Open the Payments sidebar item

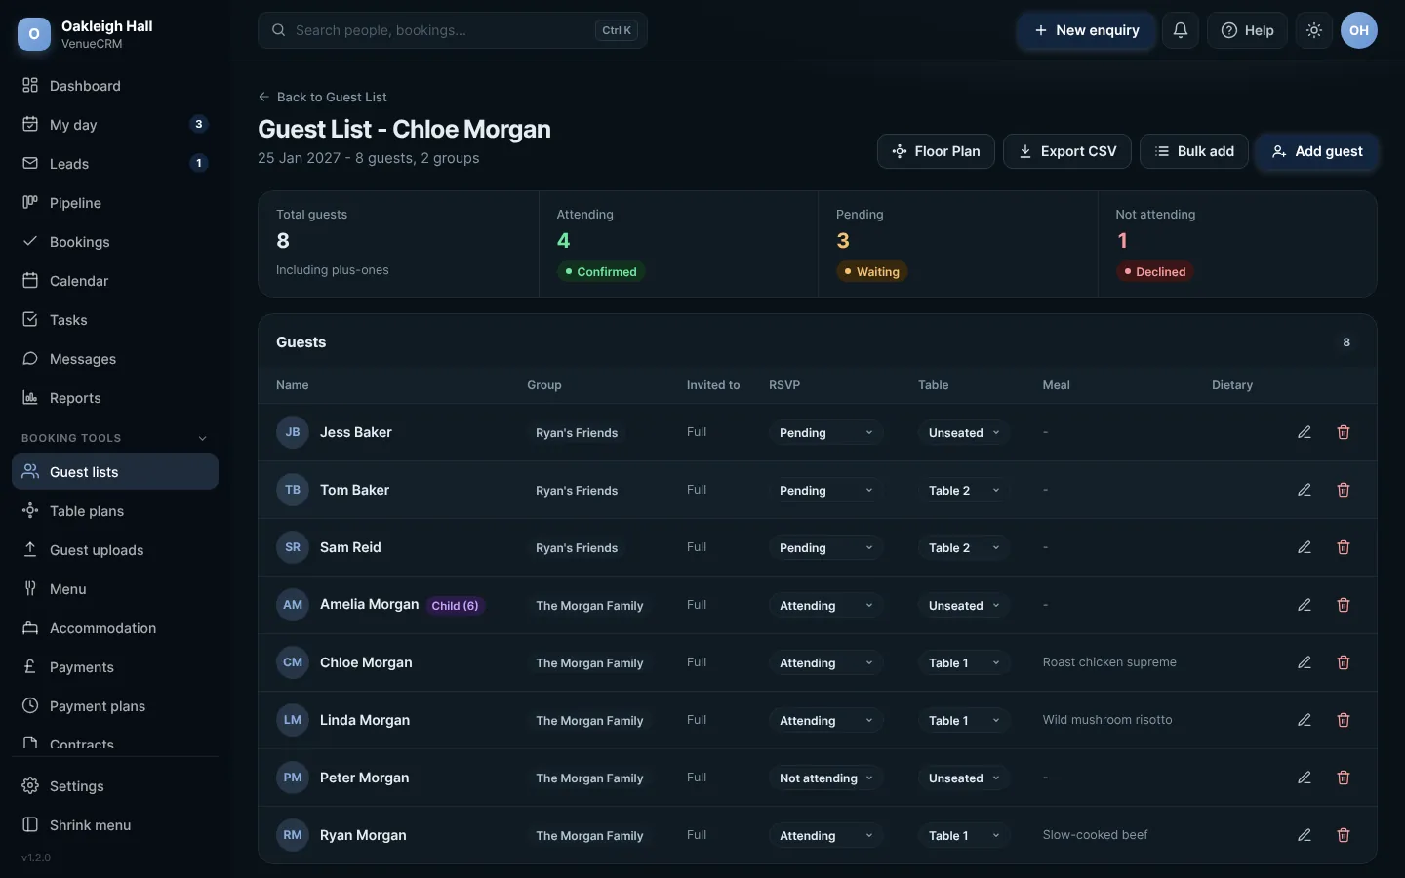(115, 667)
